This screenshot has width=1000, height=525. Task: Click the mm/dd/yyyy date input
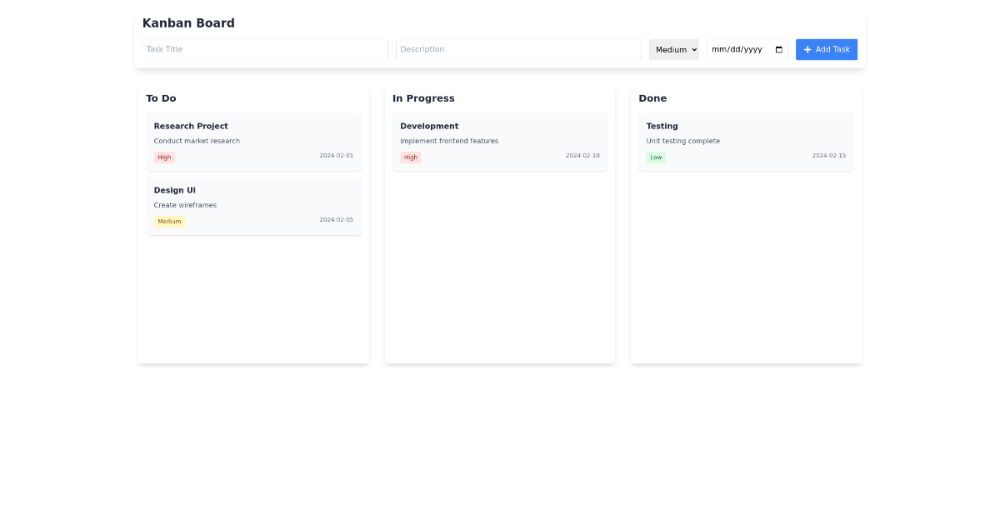[737, 49]
